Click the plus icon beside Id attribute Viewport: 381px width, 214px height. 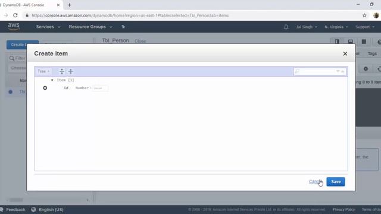tap(45, 88)
